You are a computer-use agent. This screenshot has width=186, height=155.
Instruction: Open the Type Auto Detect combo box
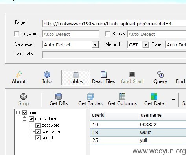176,45
